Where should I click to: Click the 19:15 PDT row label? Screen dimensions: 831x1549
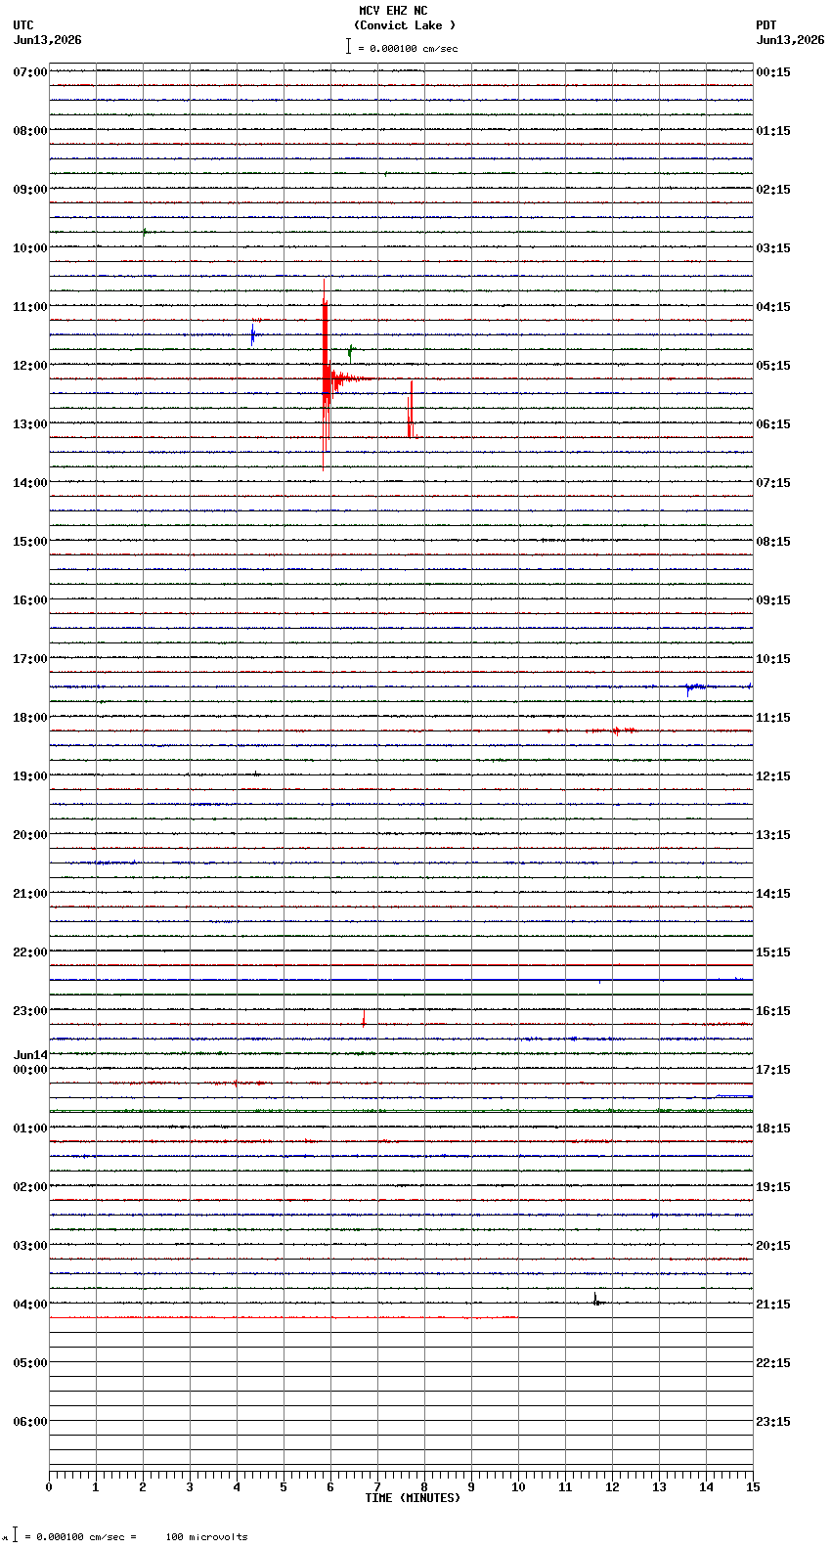[x=773, y=1187]
